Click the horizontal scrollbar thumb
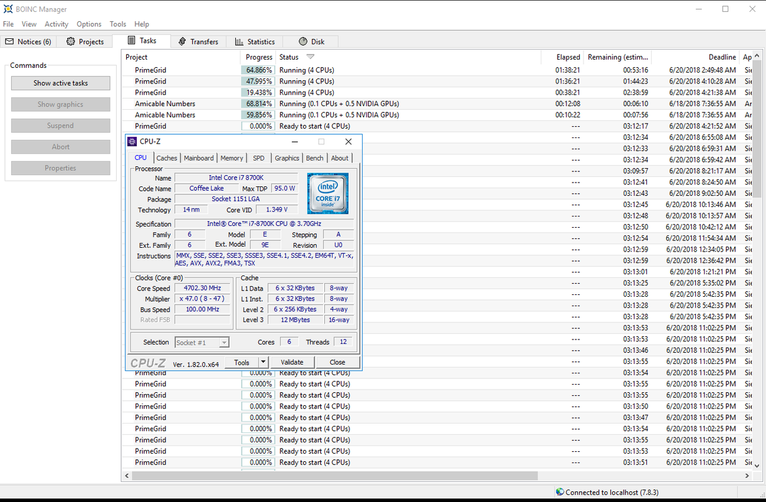Viewport: 766px width, 502px height. [x=335, y=476]
